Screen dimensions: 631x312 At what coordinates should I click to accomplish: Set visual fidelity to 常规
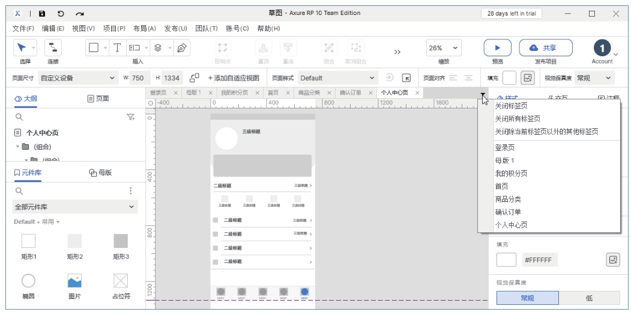[527, 298]
